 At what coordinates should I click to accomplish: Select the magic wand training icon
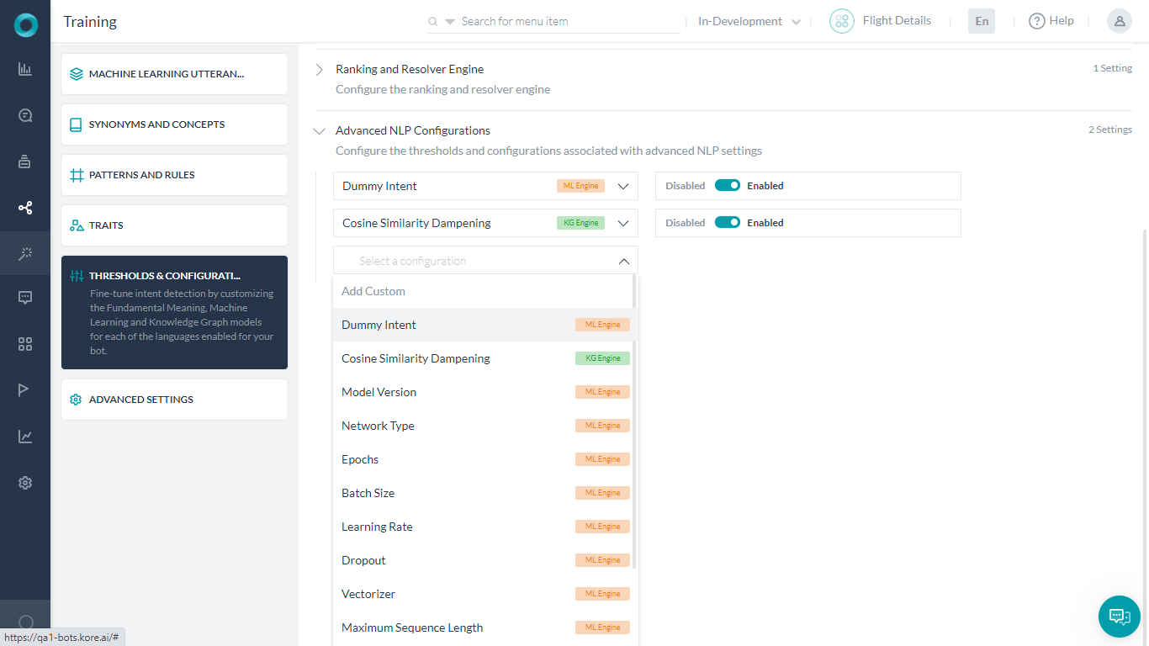[25, 253]
